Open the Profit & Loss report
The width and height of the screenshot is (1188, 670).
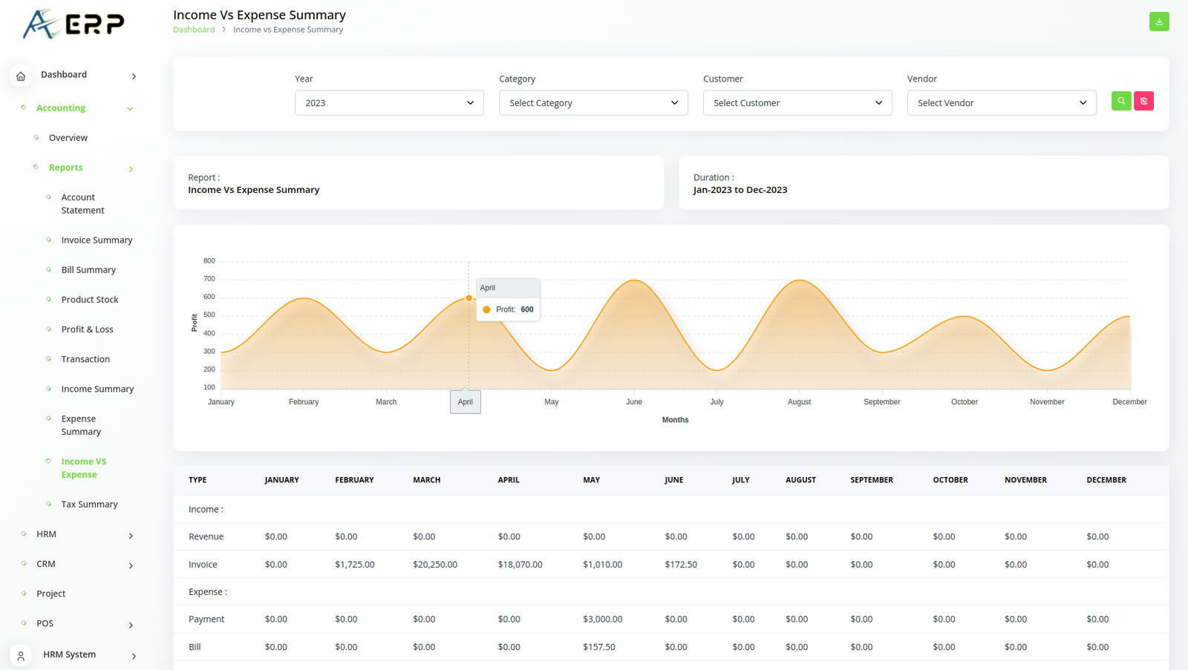87,329
